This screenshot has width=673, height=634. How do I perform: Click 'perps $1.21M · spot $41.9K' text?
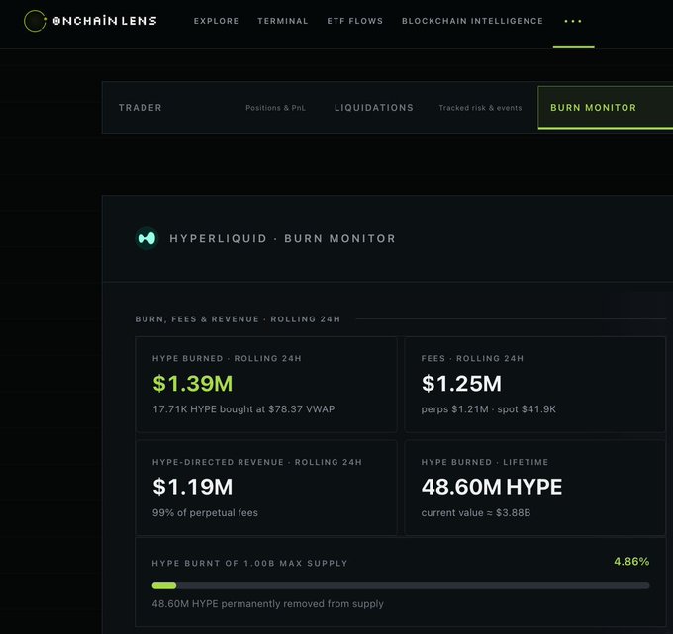489,409
